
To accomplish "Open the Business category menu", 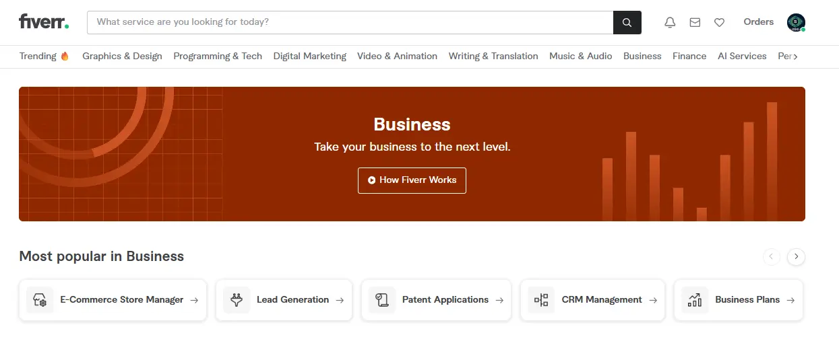I will pos(642,56).
